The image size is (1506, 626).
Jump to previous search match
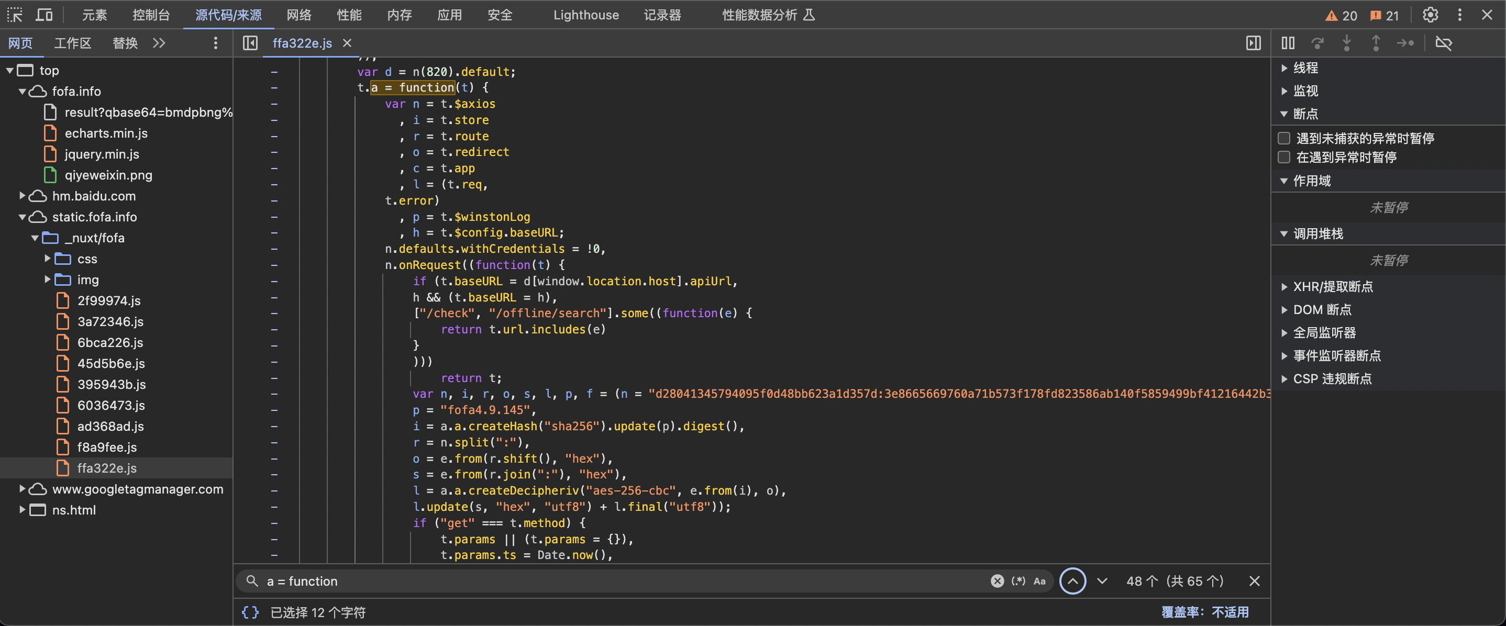click(1073, 581)
